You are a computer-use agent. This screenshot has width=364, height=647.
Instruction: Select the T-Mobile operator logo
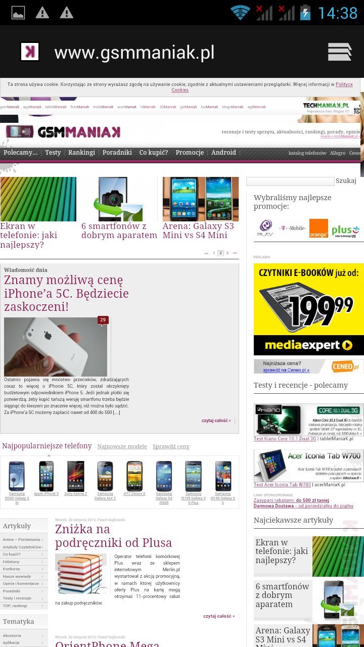292,228
